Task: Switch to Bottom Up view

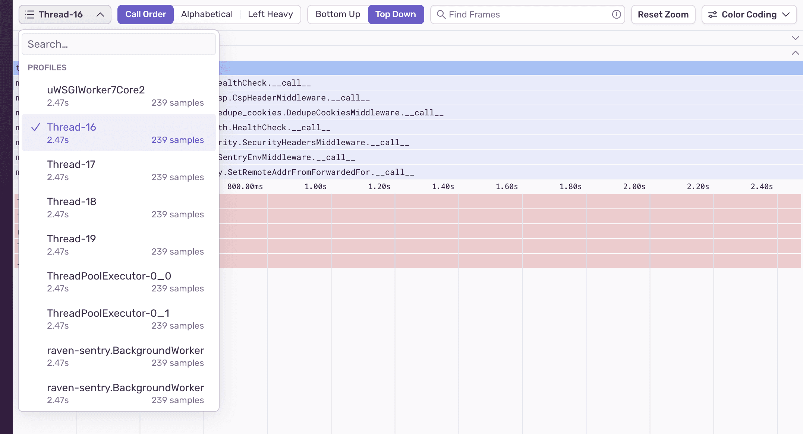Action: point(337,14)
